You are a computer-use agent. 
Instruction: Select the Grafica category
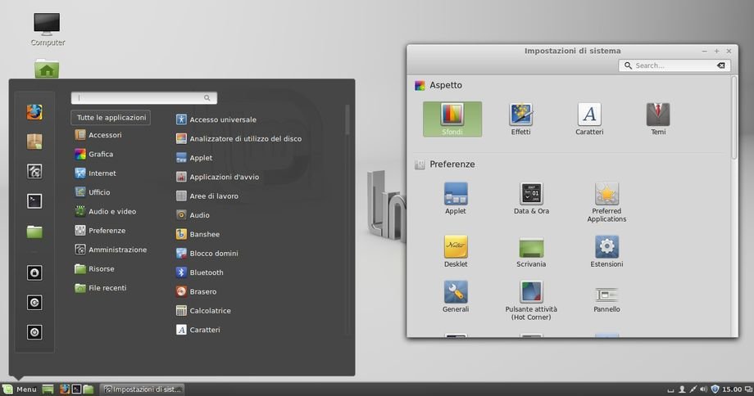[100, 154]
